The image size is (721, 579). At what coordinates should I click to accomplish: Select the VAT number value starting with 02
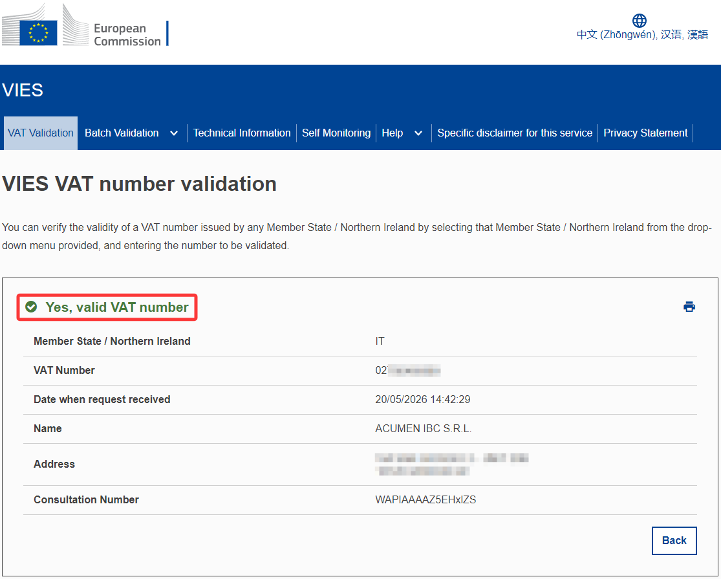[x=408, y=370]
